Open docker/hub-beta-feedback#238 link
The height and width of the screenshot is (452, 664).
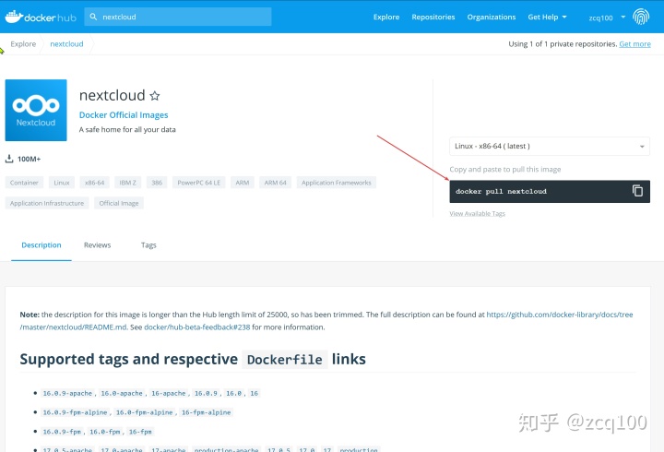coord(197,327)
